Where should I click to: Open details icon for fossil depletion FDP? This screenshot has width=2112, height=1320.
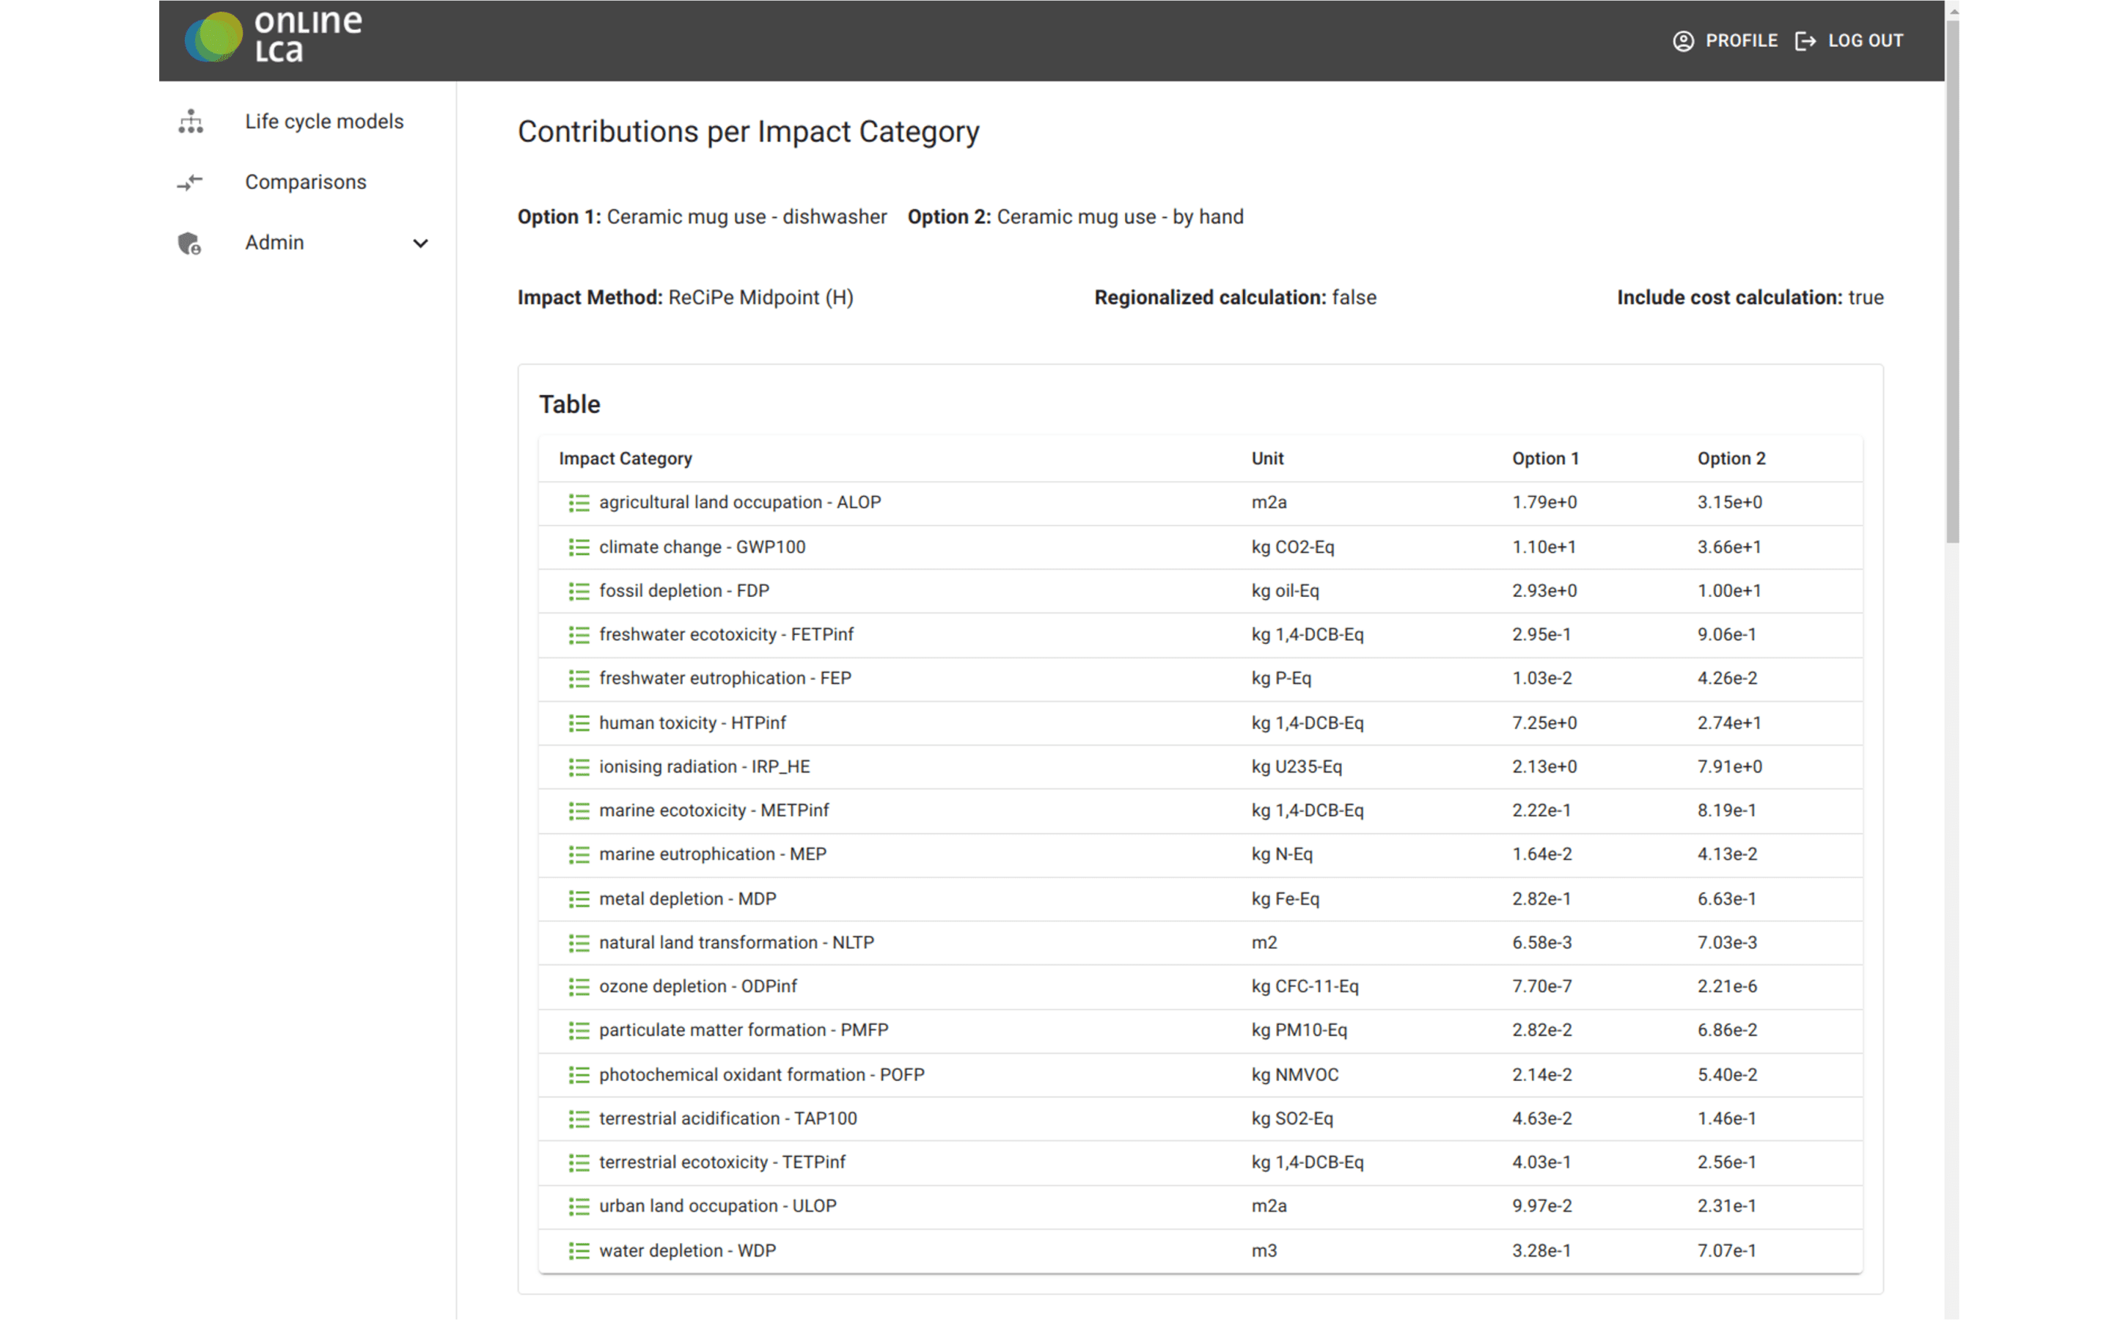pyautogui.click(x=579, y=591)
